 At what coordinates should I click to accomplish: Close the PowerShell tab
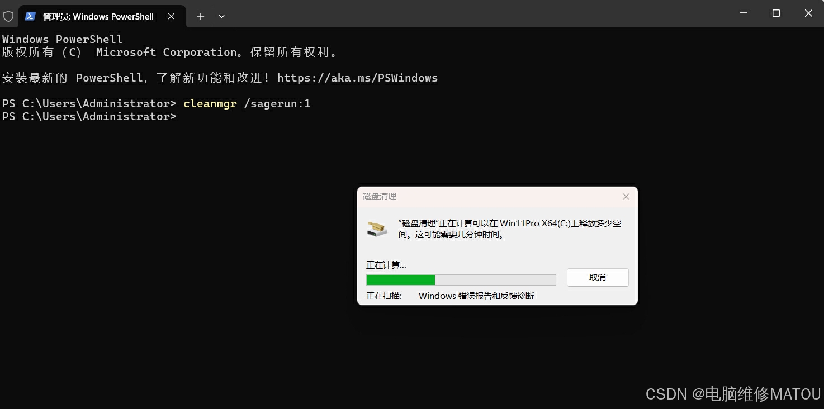172,16
